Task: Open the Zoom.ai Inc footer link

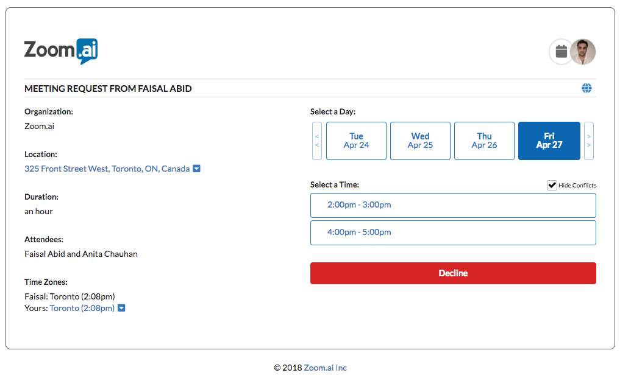Action: [x=325, y=368]
